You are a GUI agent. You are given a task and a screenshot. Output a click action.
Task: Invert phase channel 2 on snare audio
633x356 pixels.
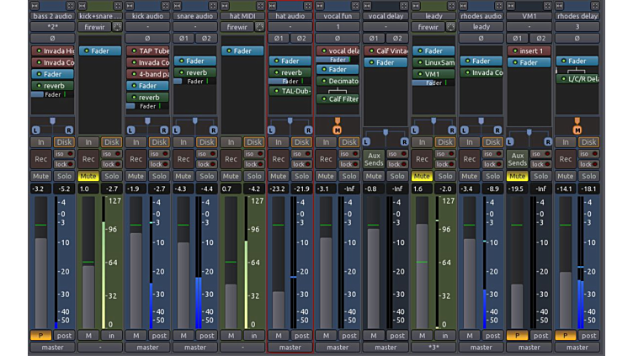205,38
